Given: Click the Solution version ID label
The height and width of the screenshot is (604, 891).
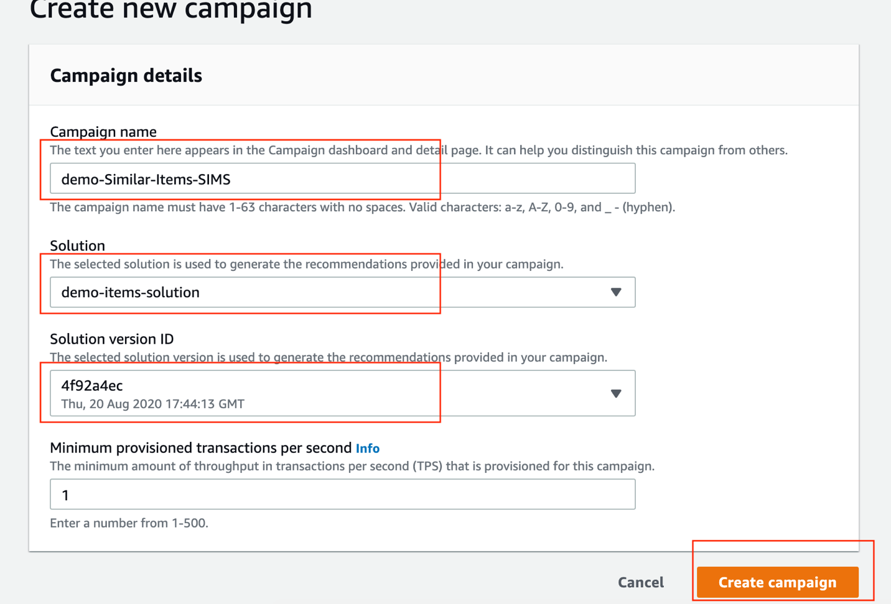Looking at the screenshot, I should [x=112, y=339].
